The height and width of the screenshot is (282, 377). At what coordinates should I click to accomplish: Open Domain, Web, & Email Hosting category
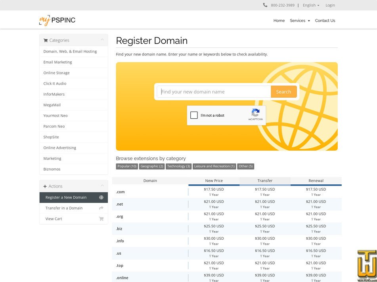click(74, 51)
